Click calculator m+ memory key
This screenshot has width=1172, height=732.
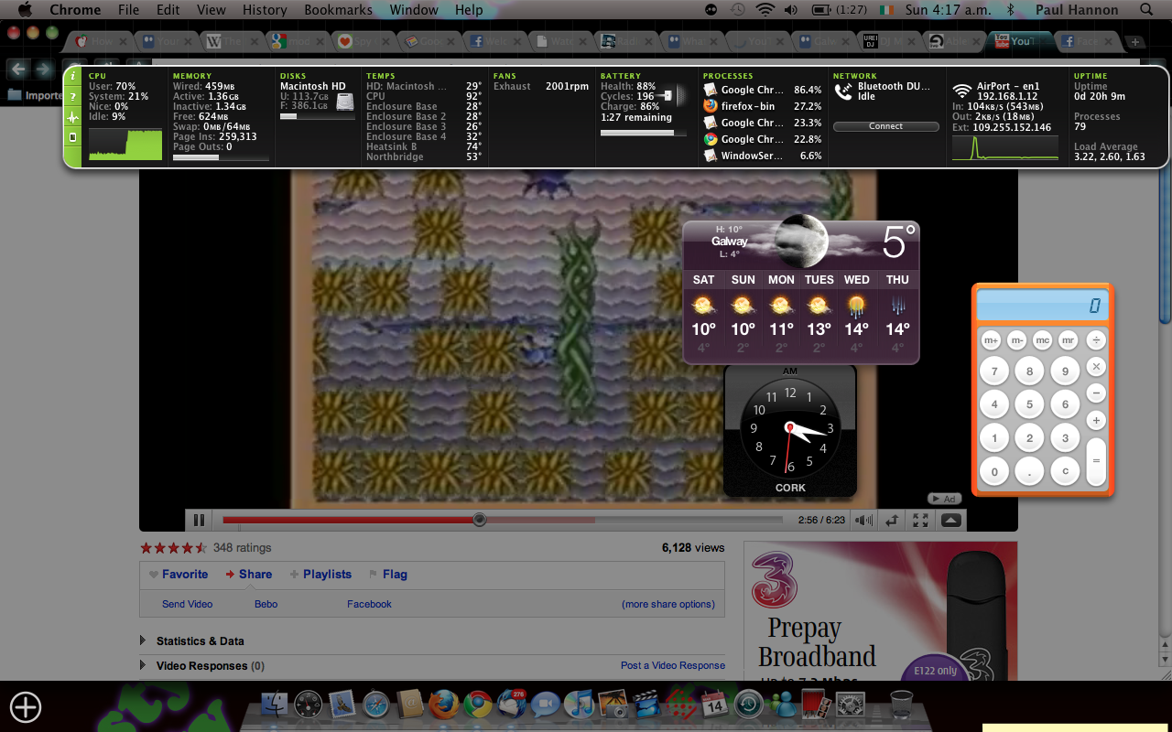tap(991, 340)
